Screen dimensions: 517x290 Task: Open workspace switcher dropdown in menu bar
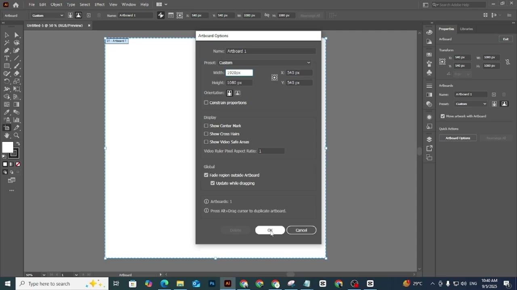coord(162,4)
